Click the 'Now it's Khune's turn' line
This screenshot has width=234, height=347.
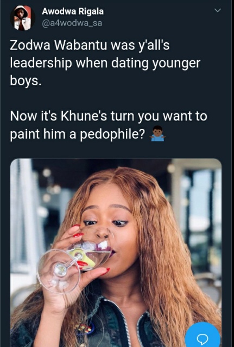109,117
